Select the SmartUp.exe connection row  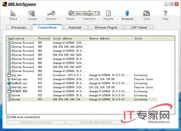(x=82, y=87)
